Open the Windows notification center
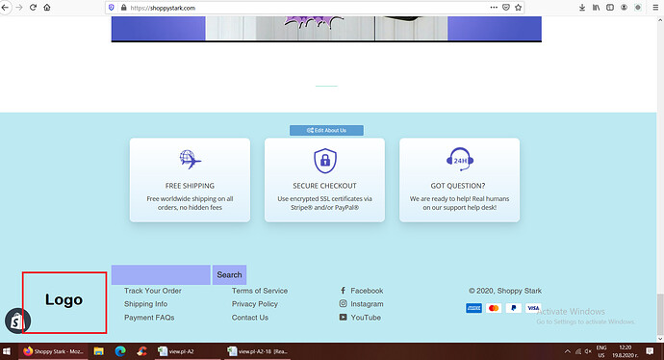Image resolution: width=664 pixels, height=360 pixels. pyautogui.click(x=650, y=351)
